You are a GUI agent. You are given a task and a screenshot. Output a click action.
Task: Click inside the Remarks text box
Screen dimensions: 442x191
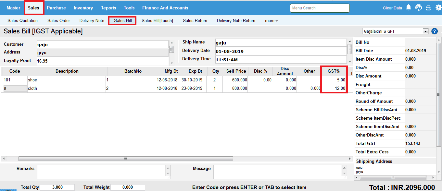click(101, 172)
